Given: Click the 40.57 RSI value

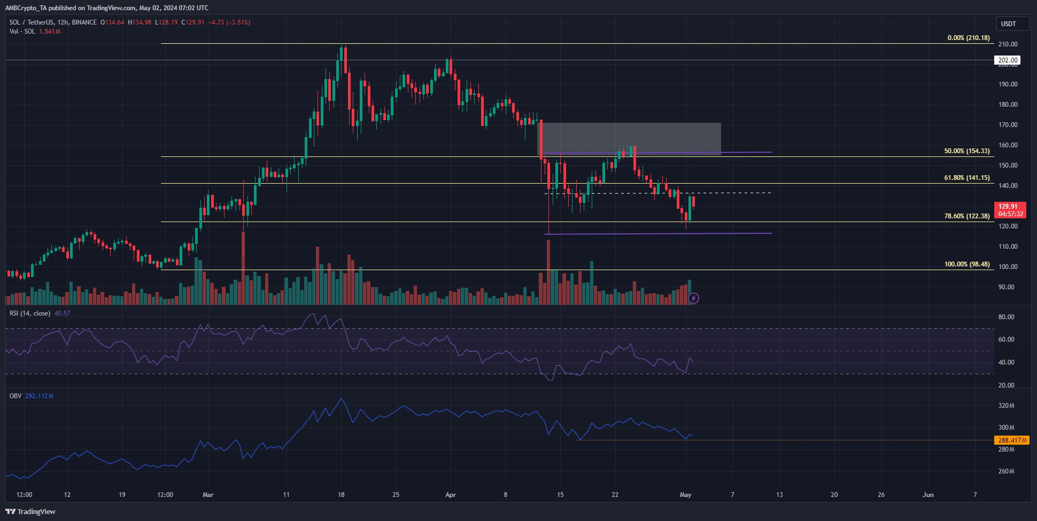Looking at the screenshot, I should (62, 313).
